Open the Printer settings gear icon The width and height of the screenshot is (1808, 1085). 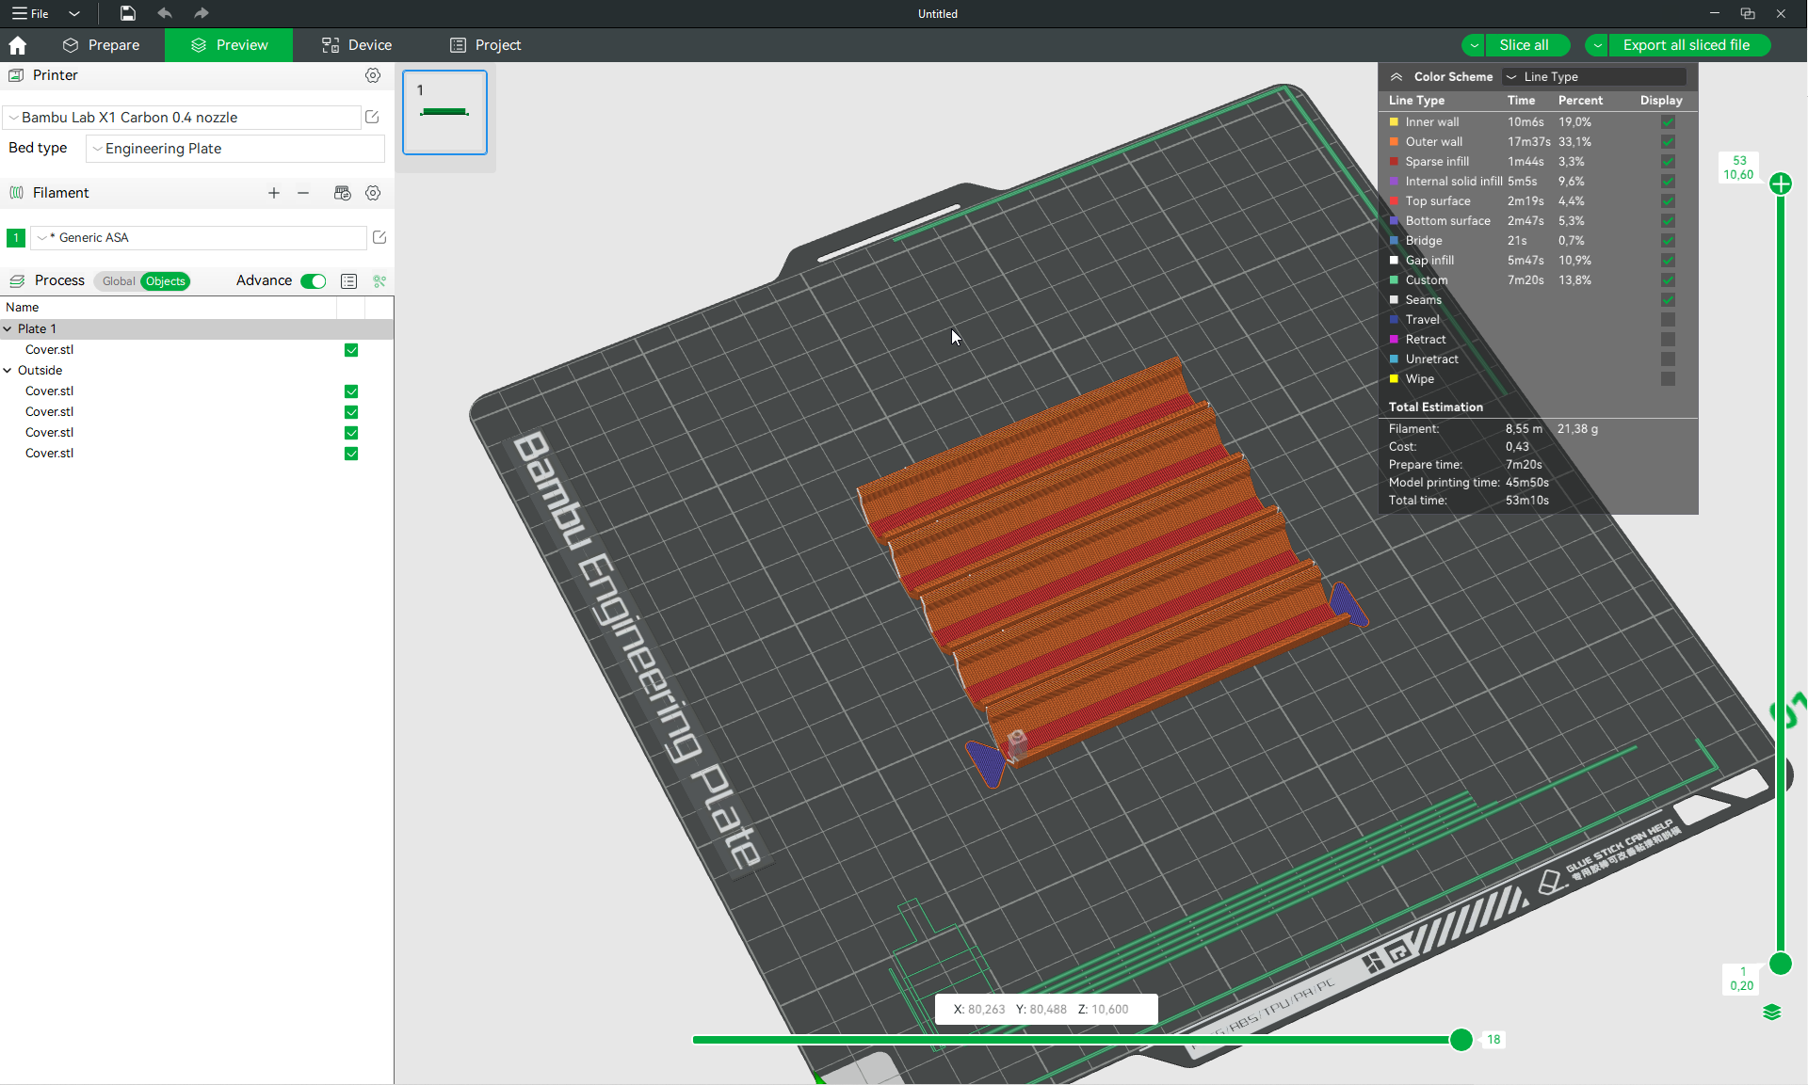[x=373, y=75]
